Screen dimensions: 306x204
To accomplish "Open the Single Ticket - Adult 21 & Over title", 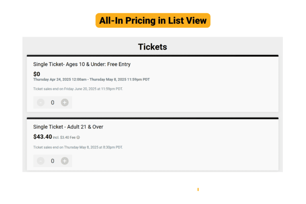I will click(68, 127).
